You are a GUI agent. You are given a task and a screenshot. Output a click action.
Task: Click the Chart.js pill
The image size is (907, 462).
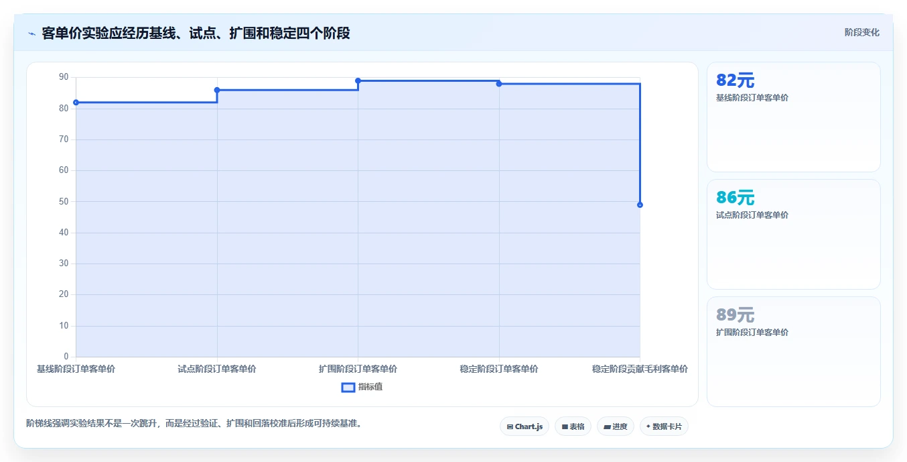click(x=525, y=426)
